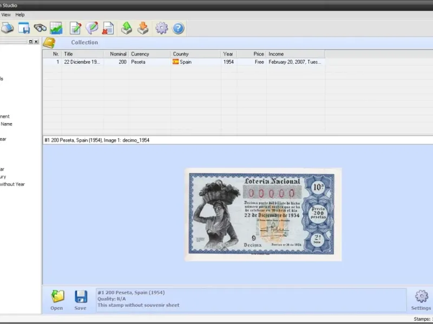Screen dimensions: 433x324
Task: Float the left panel with its restore button
Action: pyautogui.click(x=31, y=42)
